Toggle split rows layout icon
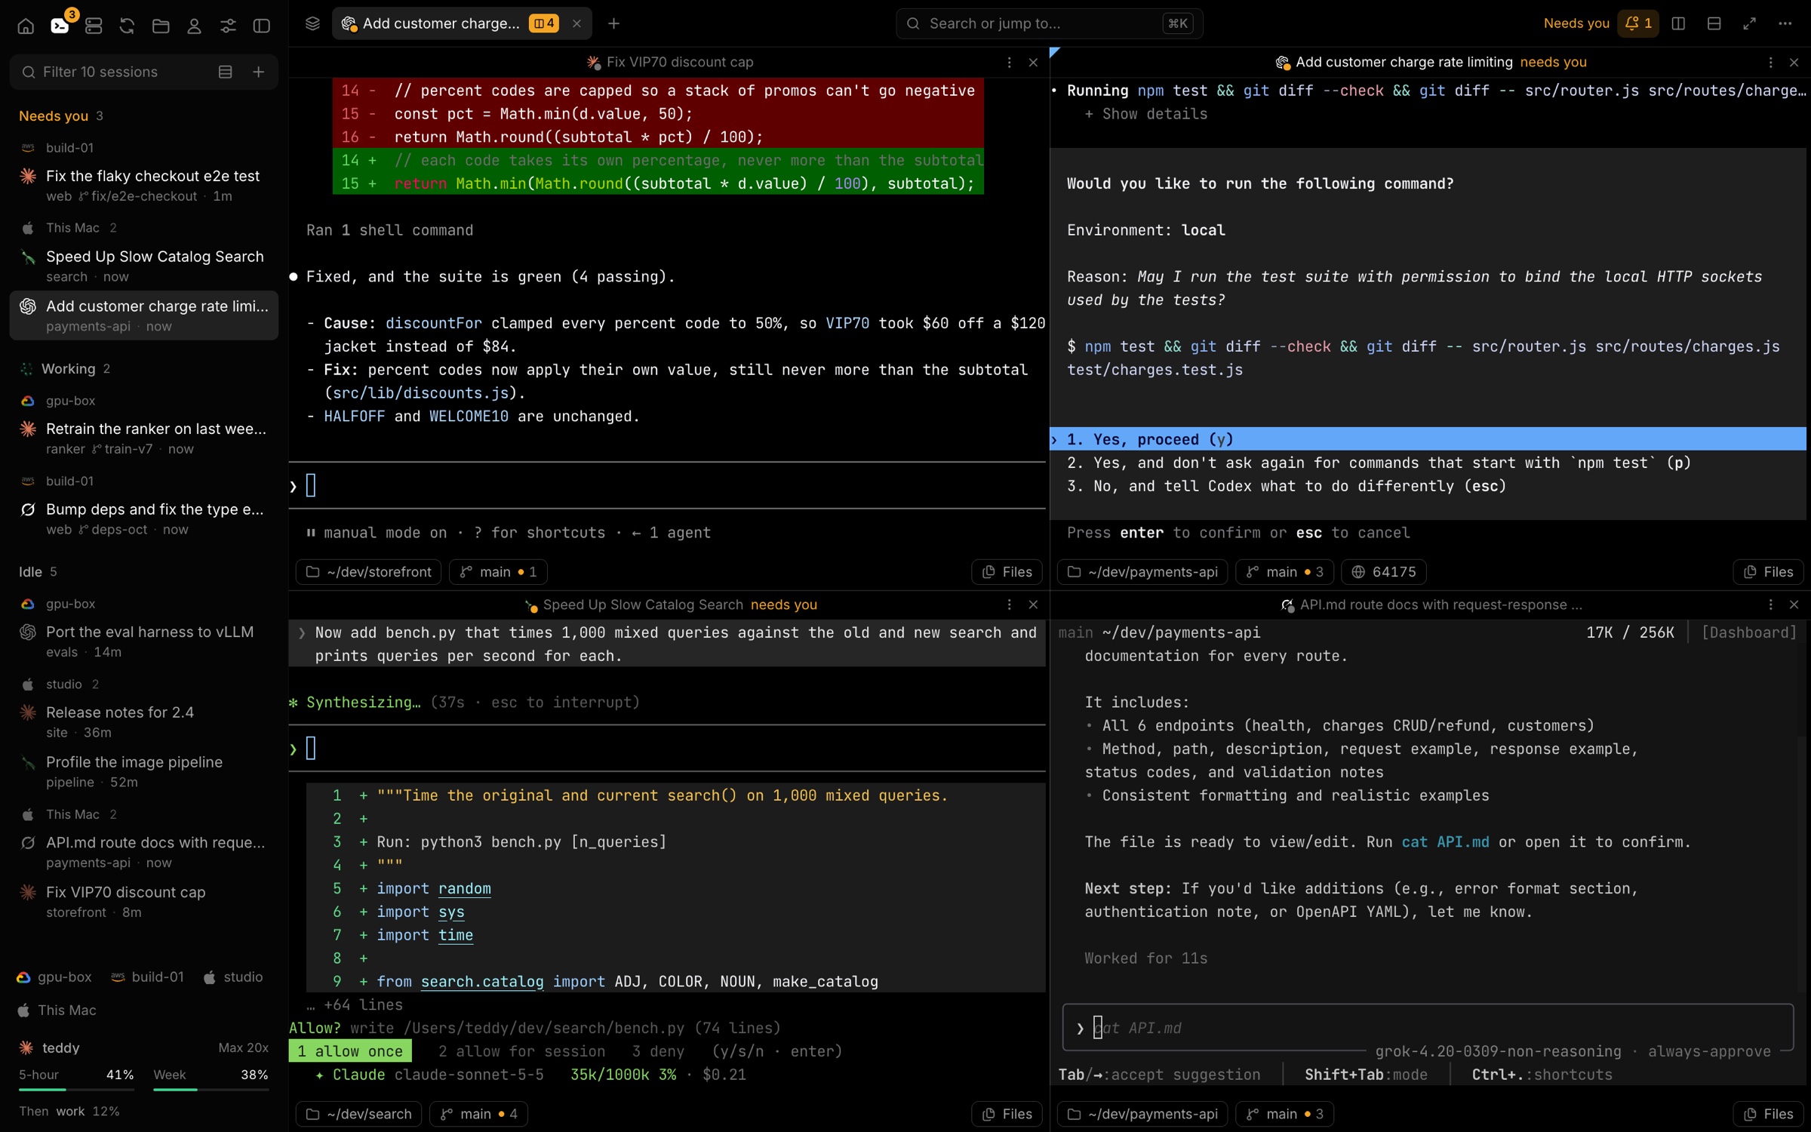The height and width of the screenshot is (1132, 1811). coord(1714,23)
